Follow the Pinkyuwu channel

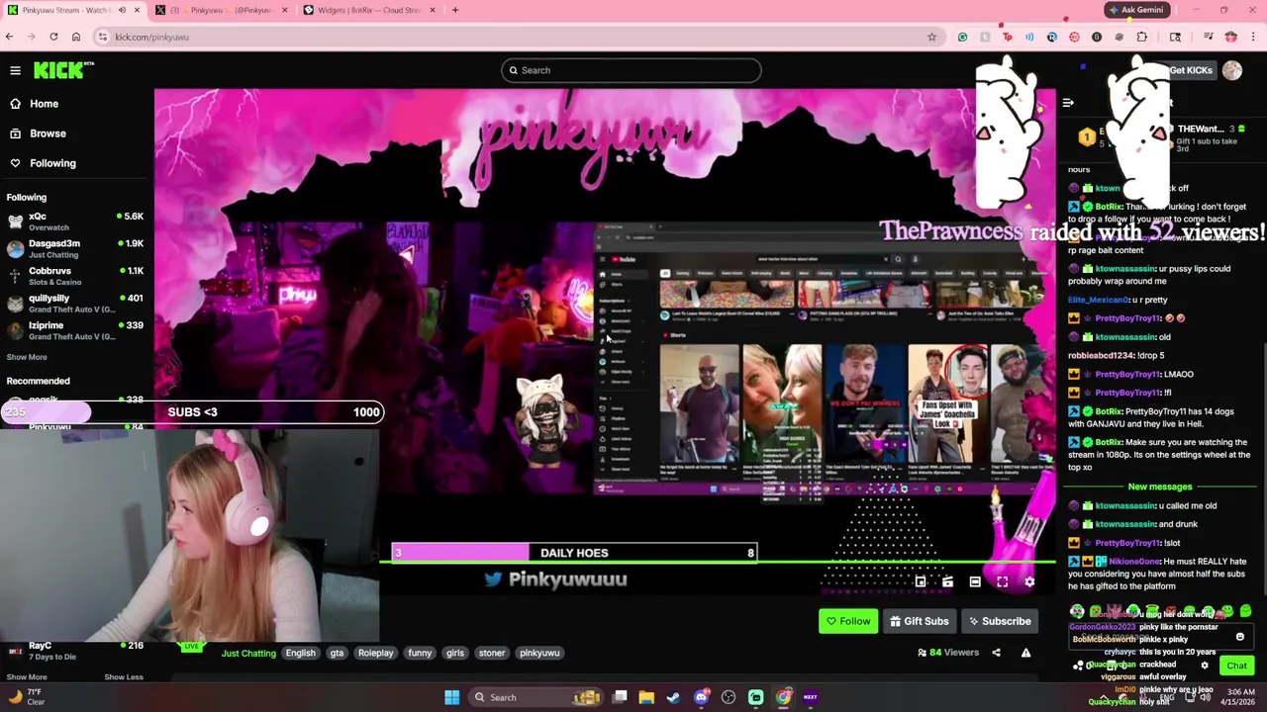tap(848, 621)
